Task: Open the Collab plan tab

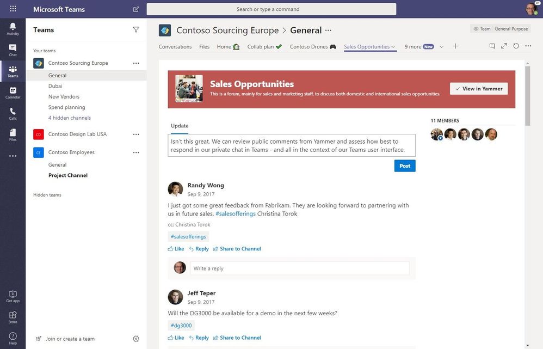Action: 264,46
